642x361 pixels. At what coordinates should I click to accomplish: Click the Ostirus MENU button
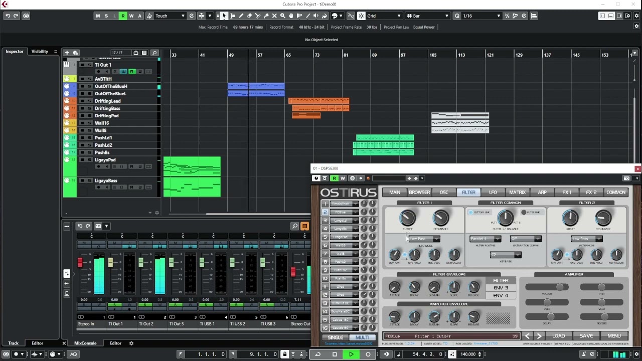pyautogui.click(x=614, y=336)
